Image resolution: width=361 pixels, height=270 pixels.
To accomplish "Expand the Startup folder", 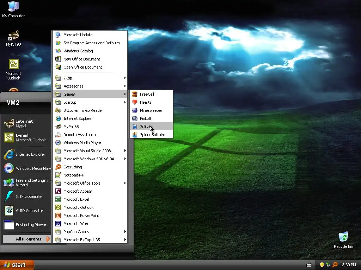I will point(90,102).
